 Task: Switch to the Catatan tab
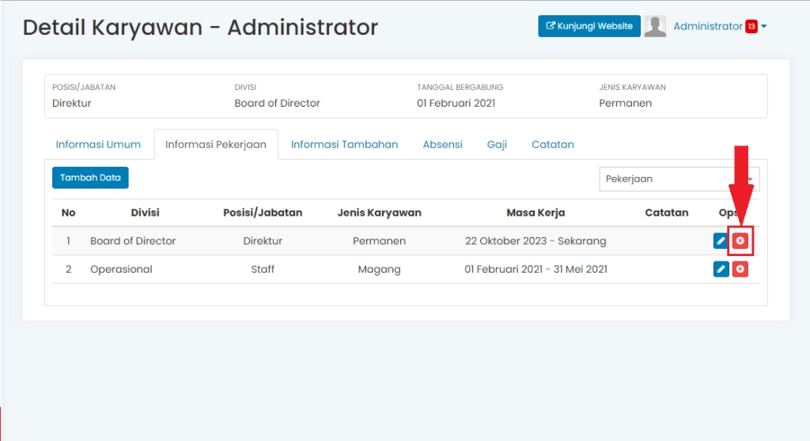(x=553, y=145)
